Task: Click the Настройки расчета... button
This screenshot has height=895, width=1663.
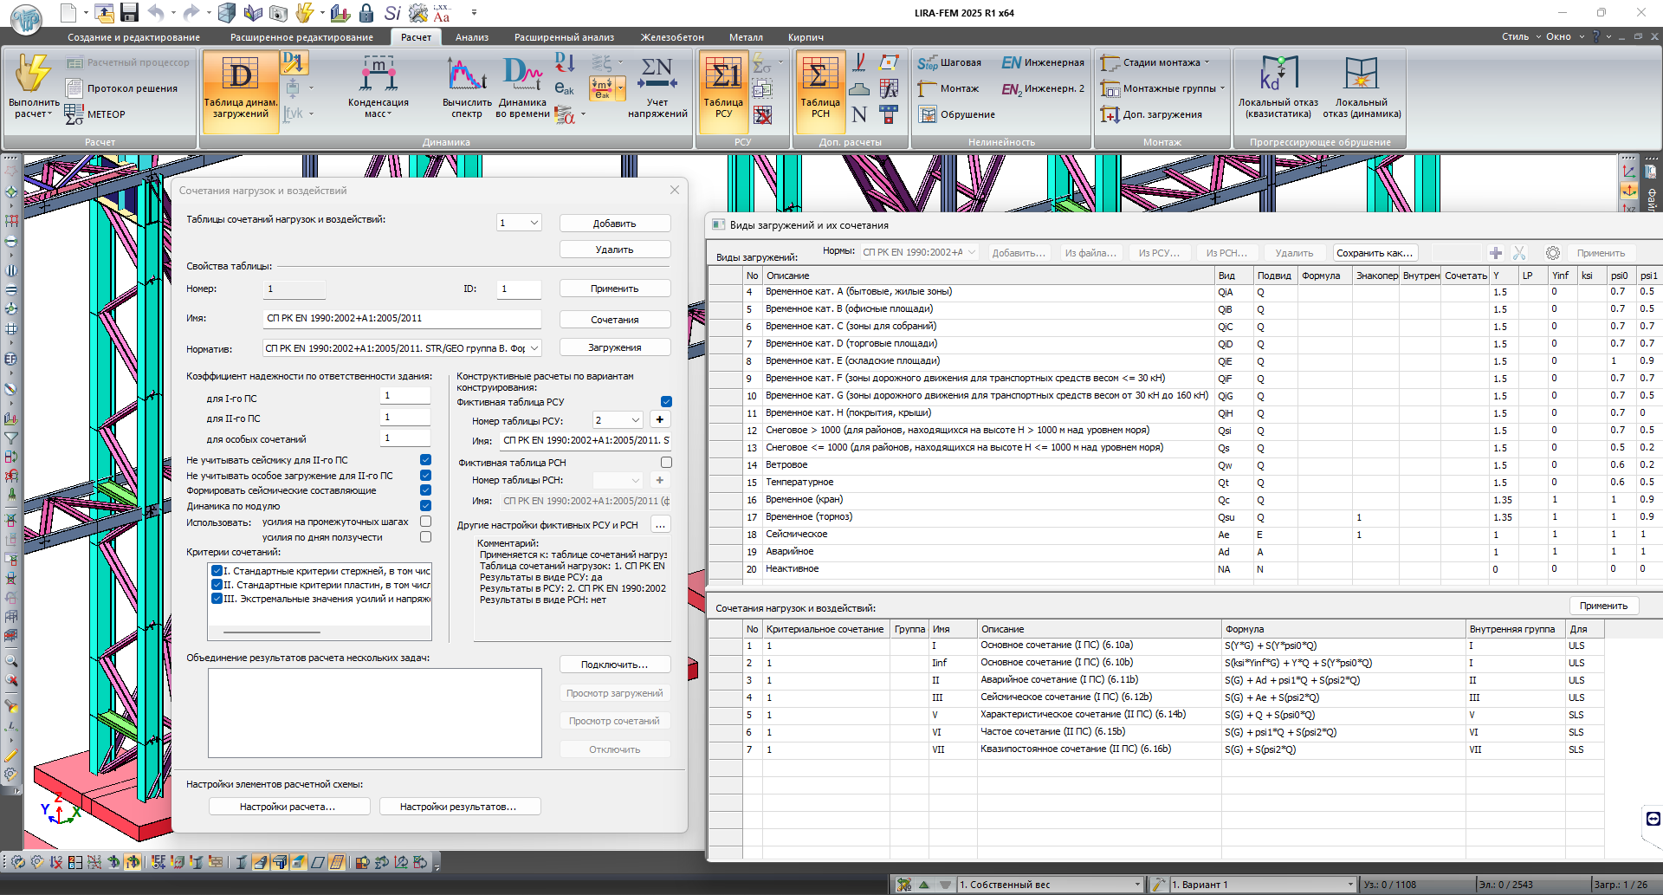Action: 288,807
